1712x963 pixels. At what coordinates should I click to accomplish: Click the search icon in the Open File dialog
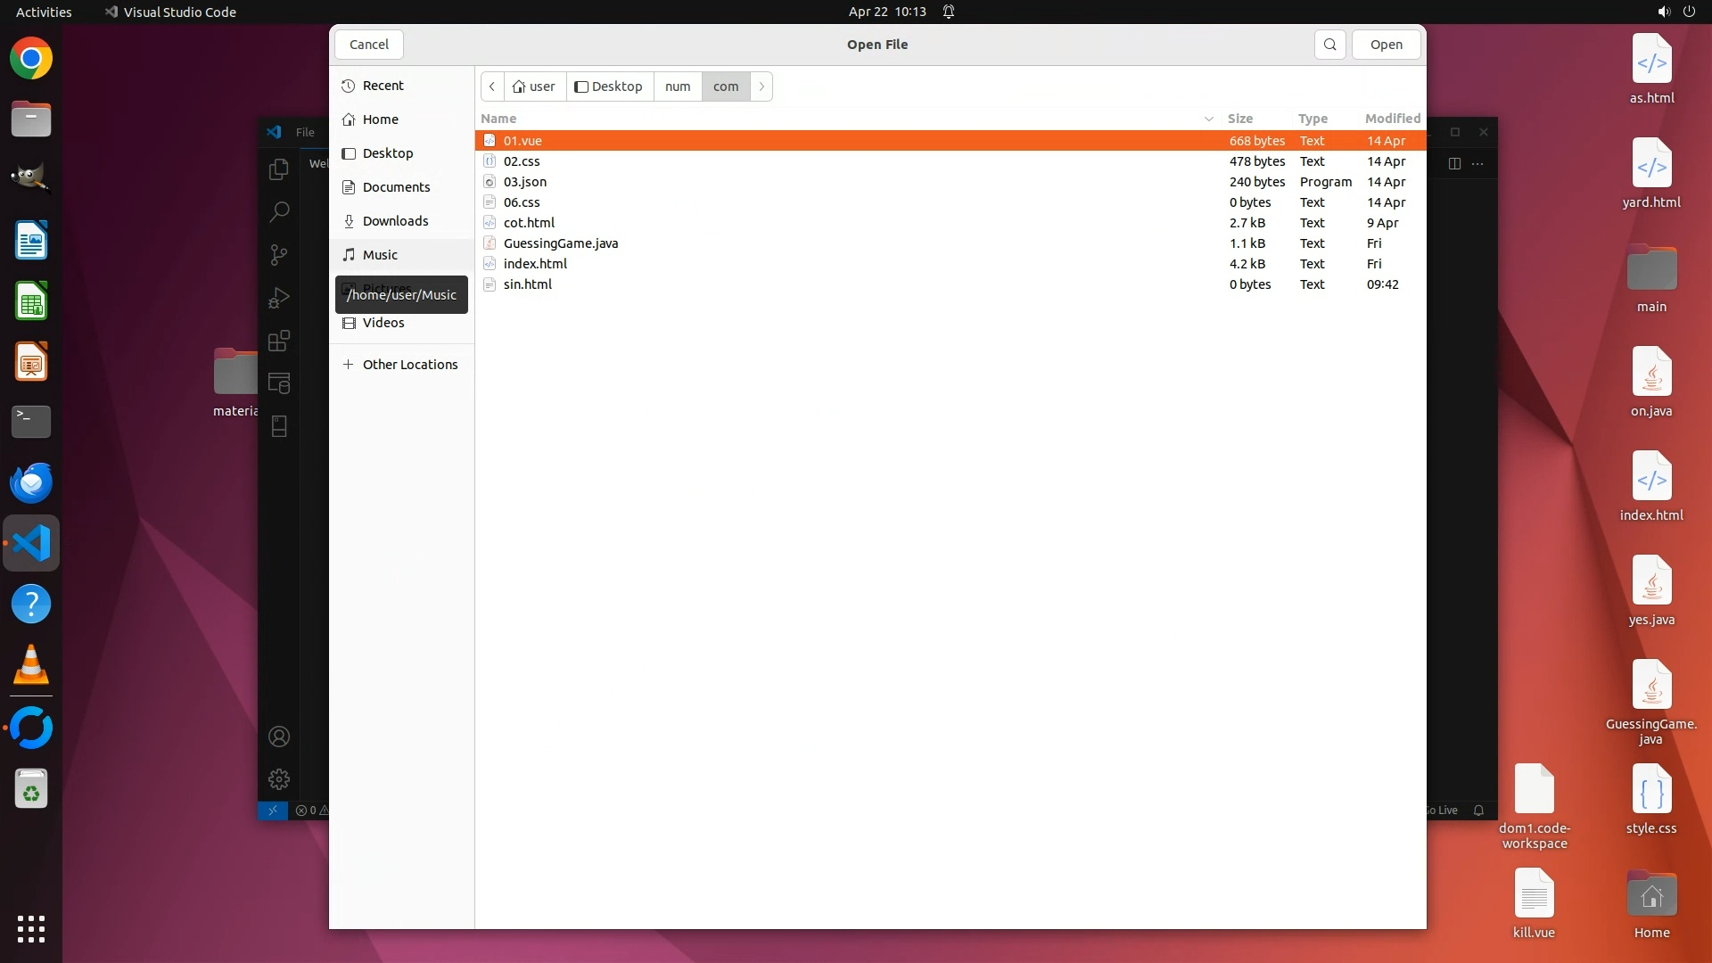[1329, 45]
